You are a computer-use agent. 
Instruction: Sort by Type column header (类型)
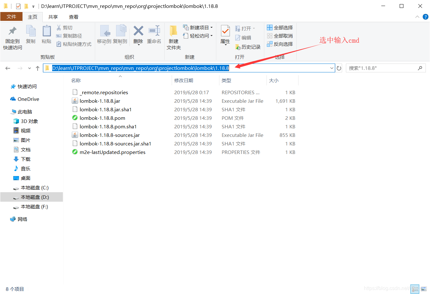226,81
